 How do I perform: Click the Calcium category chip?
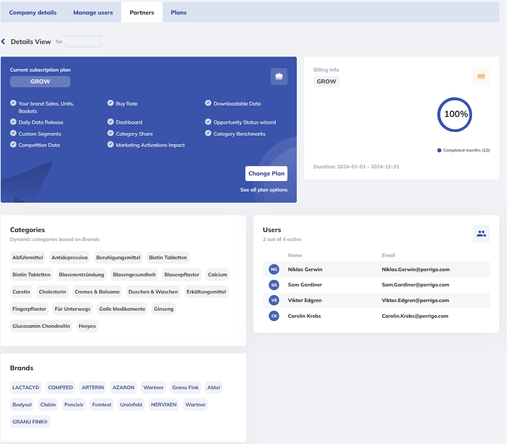(217, 275)
